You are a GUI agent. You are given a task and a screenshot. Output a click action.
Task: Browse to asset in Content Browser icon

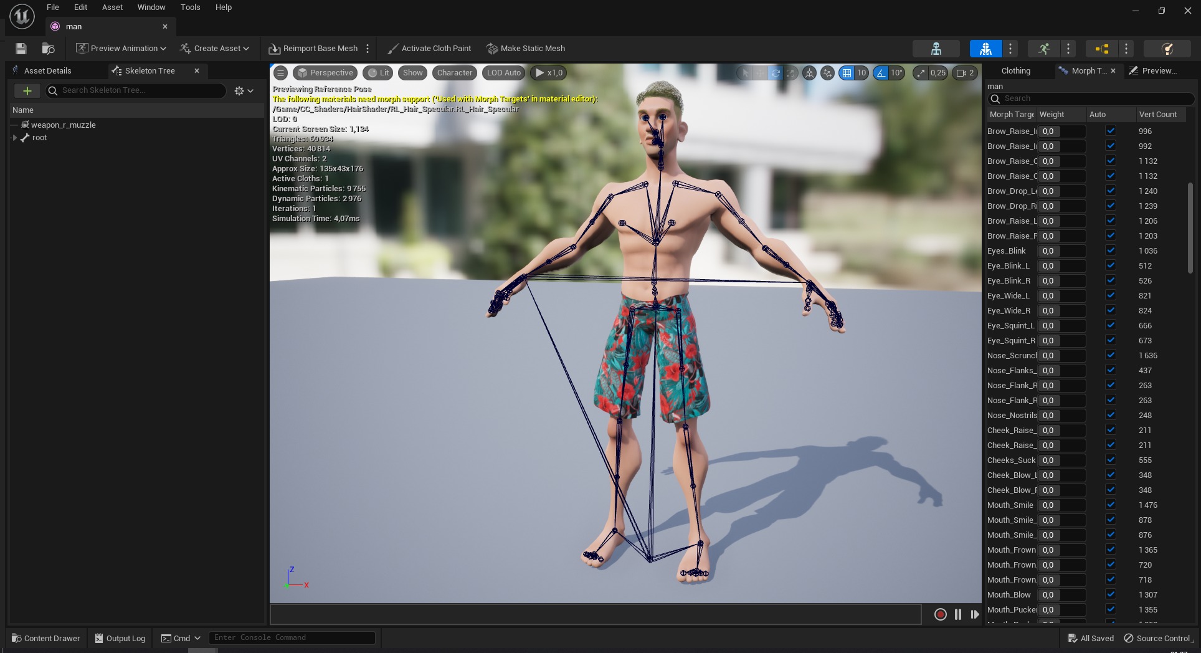click(x=48, y=49)
